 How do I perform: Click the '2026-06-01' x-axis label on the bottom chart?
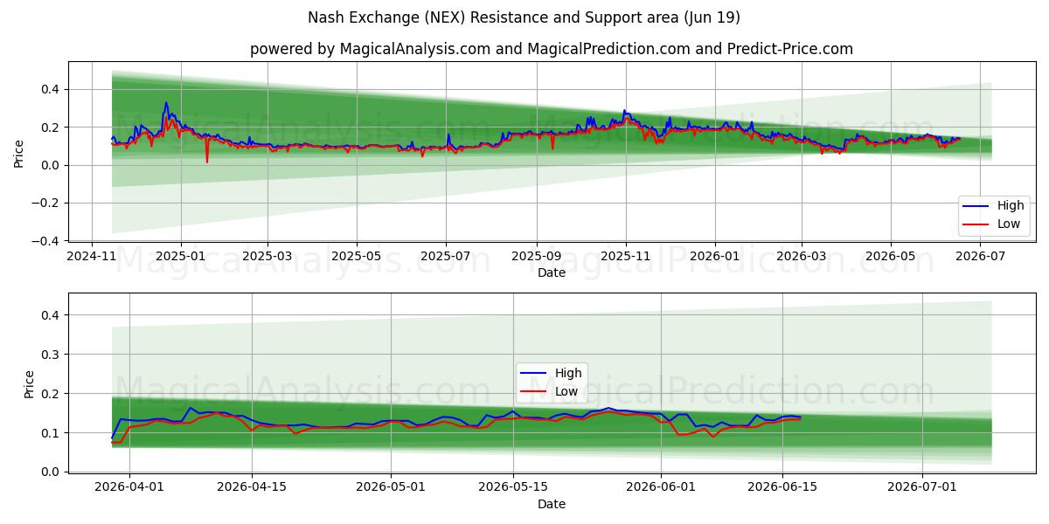coord(663,487)
